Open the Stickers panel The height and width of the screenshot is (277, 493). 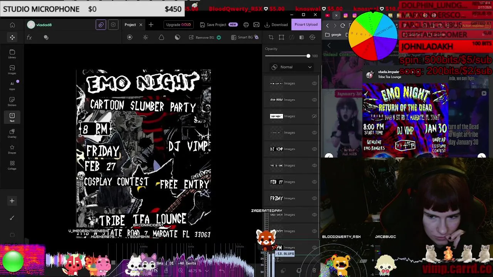[12, 102]
